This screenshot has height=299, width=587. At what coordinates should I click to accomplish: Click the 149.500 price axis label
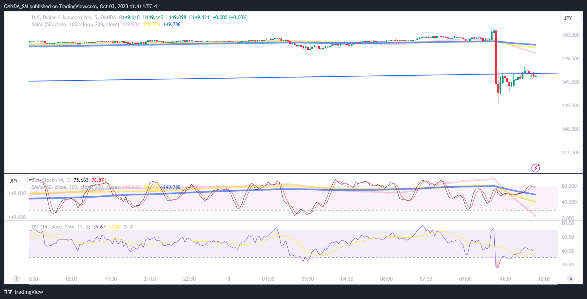[x=570, y=58]
